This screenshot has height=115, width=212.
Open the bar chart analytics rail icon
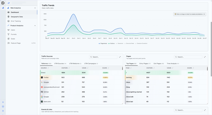click(x=3, y=8)
